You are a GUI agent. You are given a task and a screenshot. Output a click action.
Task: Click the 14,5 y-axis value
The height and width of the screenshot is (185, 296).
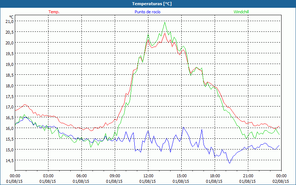10,161
